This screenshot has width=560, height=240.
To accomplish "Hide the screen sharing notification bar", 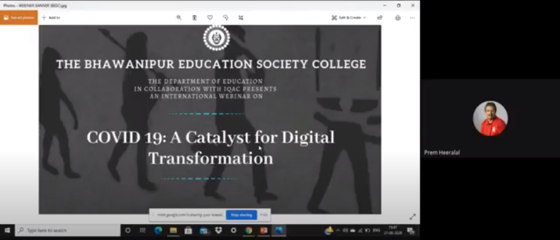I will click(263, 214).
